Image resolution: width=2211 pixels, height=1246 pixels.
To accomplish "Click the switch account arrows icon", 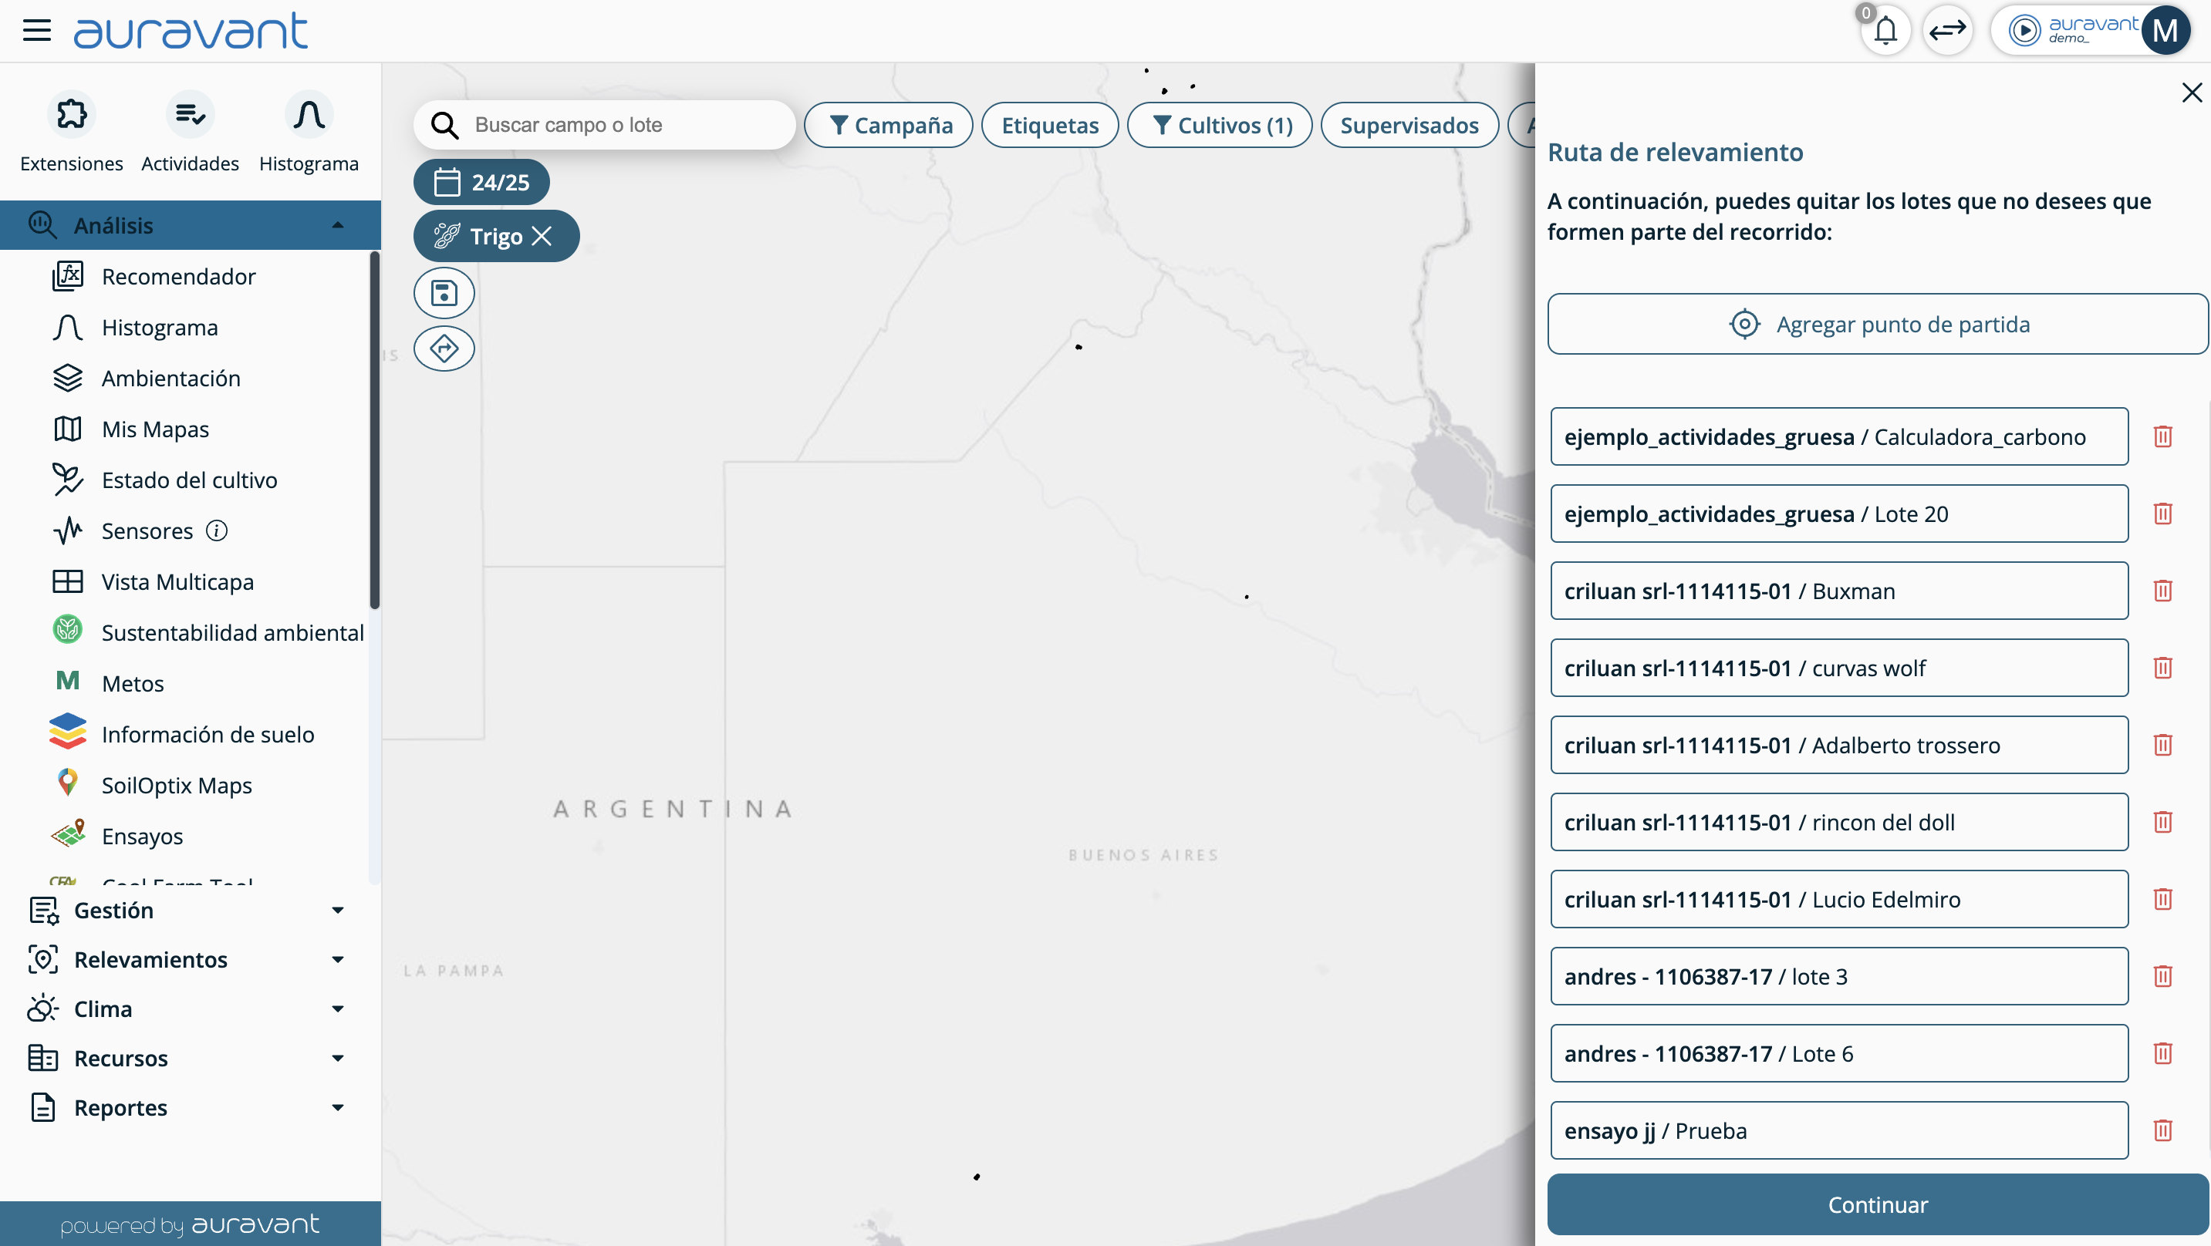I will [x=1947, y=31].
